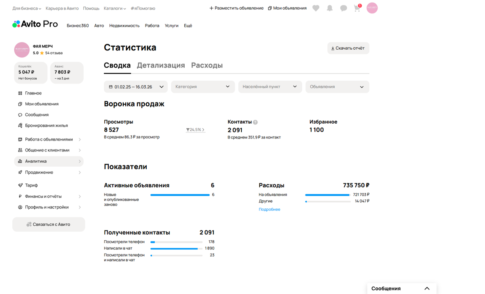
Task: Open Бронирования жилья in the sidebar
Action: point(44,125)
